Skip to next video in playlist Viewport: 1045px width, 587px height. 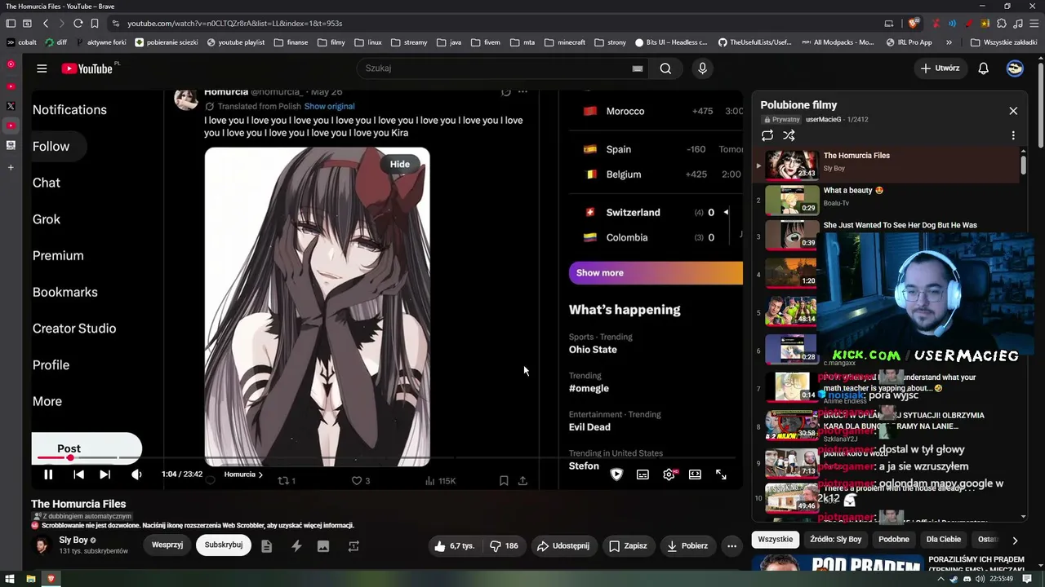point(104,474)
